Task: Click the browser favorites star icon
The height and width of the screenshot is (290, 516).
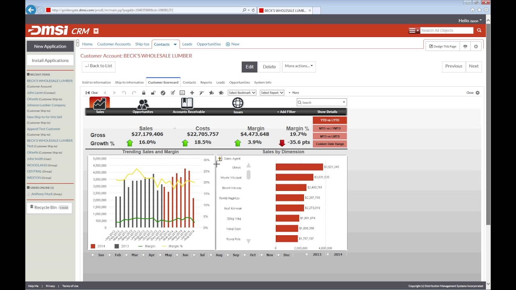Action: pyautogui.click(x=479, y=10)
